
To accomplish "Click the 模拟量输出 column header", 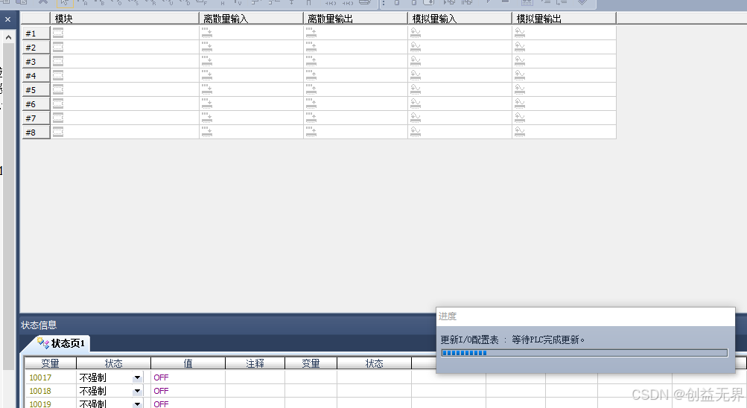I will 564,19.
